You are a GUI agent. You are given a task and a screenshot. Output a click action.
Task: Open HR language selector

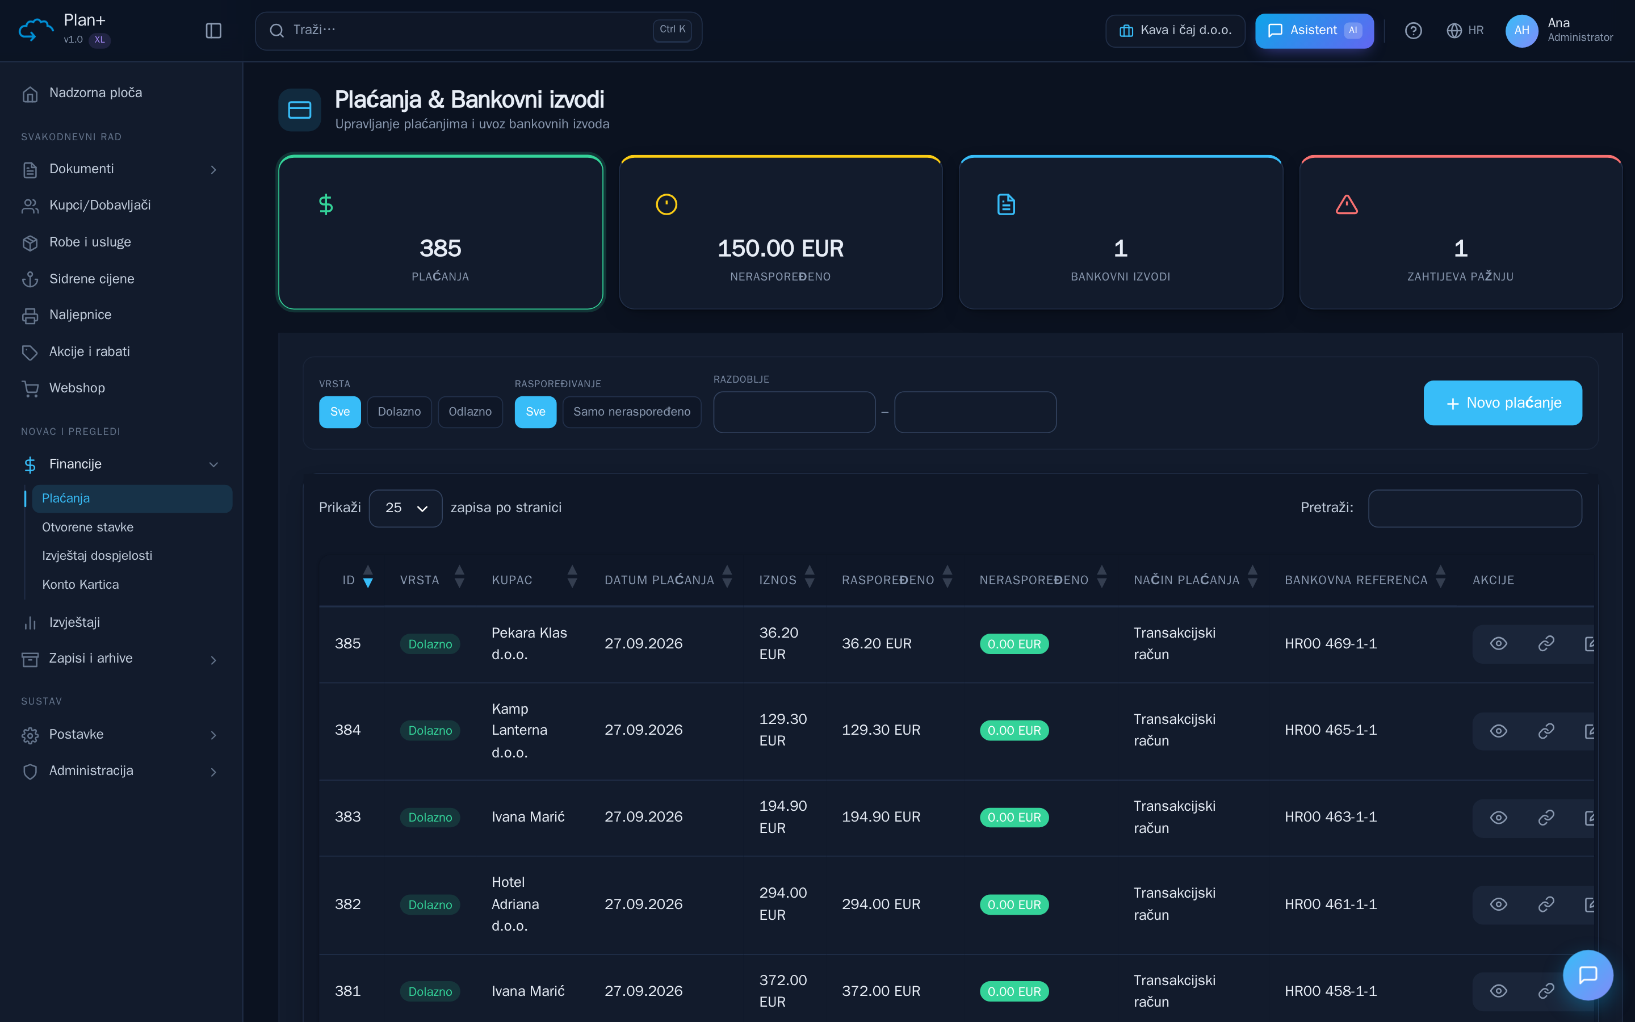[x=1465, y=31]
